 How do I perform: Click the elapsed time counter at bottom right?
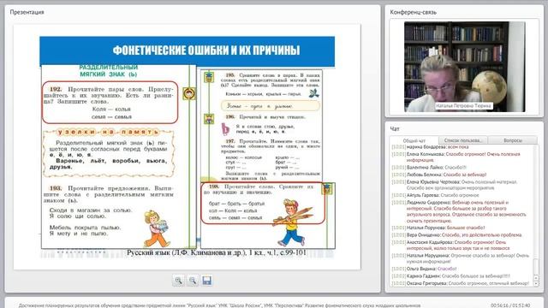(510, 305)
